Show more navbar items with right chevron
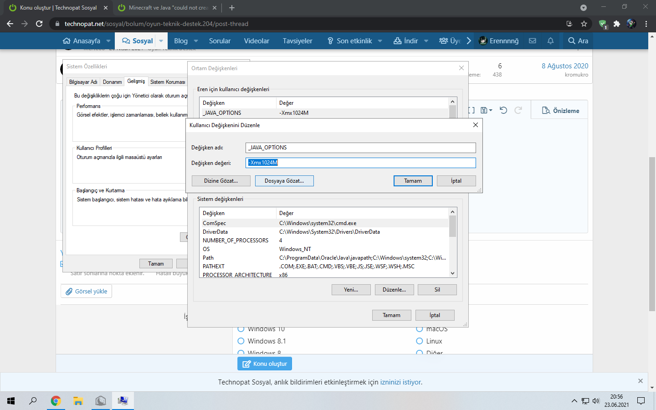 pyautogui.click(x=469, y=41)
